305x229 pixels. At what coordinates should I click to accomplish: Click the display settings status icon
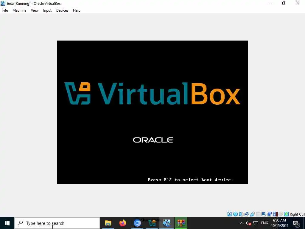click(264, 214)
